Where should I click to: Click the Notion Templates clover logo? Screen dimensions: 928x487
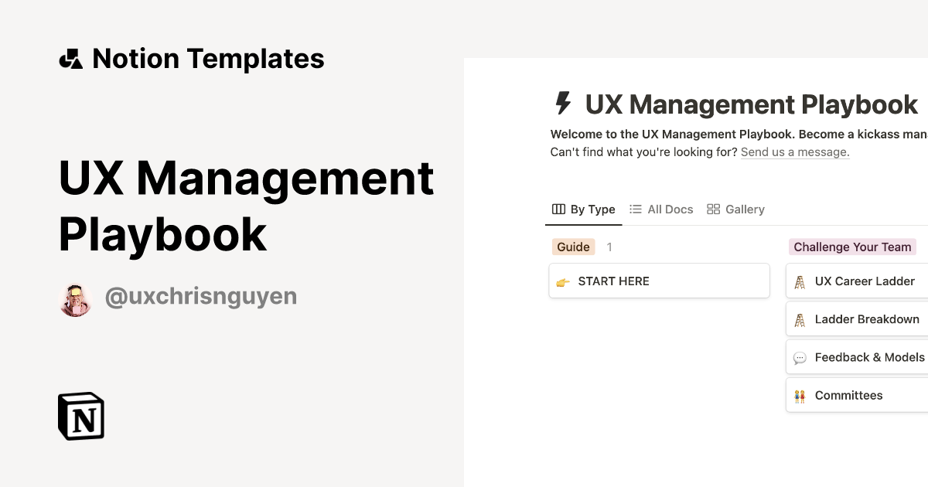point(72,58)
